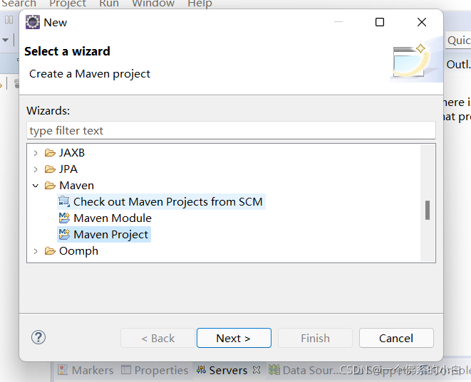Switch to the Servers tab

(x=228, y=371)
